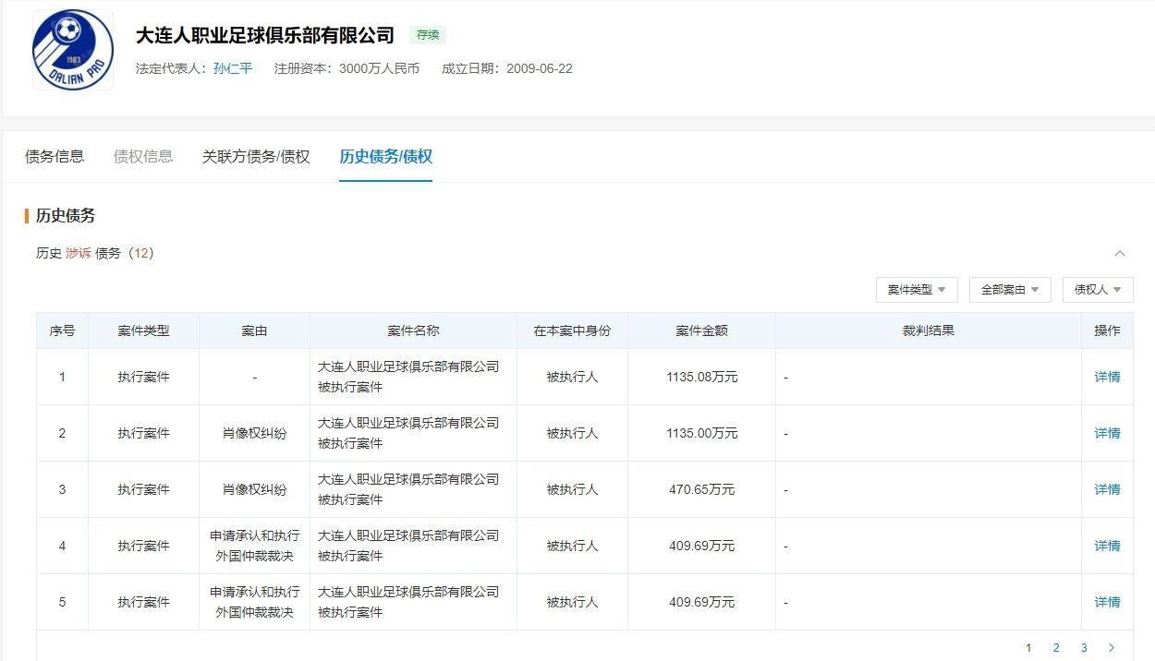The image size is (1155, 661).
Task: Click the 案件类型 column header
Action: coord(143,330)
